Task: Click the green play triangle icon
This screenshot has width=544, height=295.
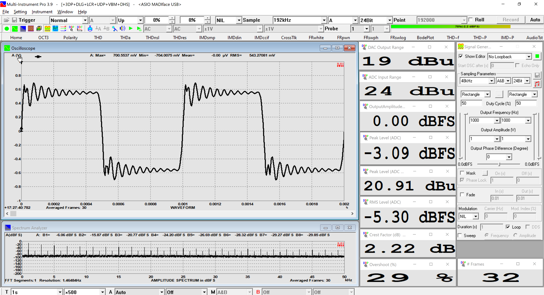Action: point(131,29)
